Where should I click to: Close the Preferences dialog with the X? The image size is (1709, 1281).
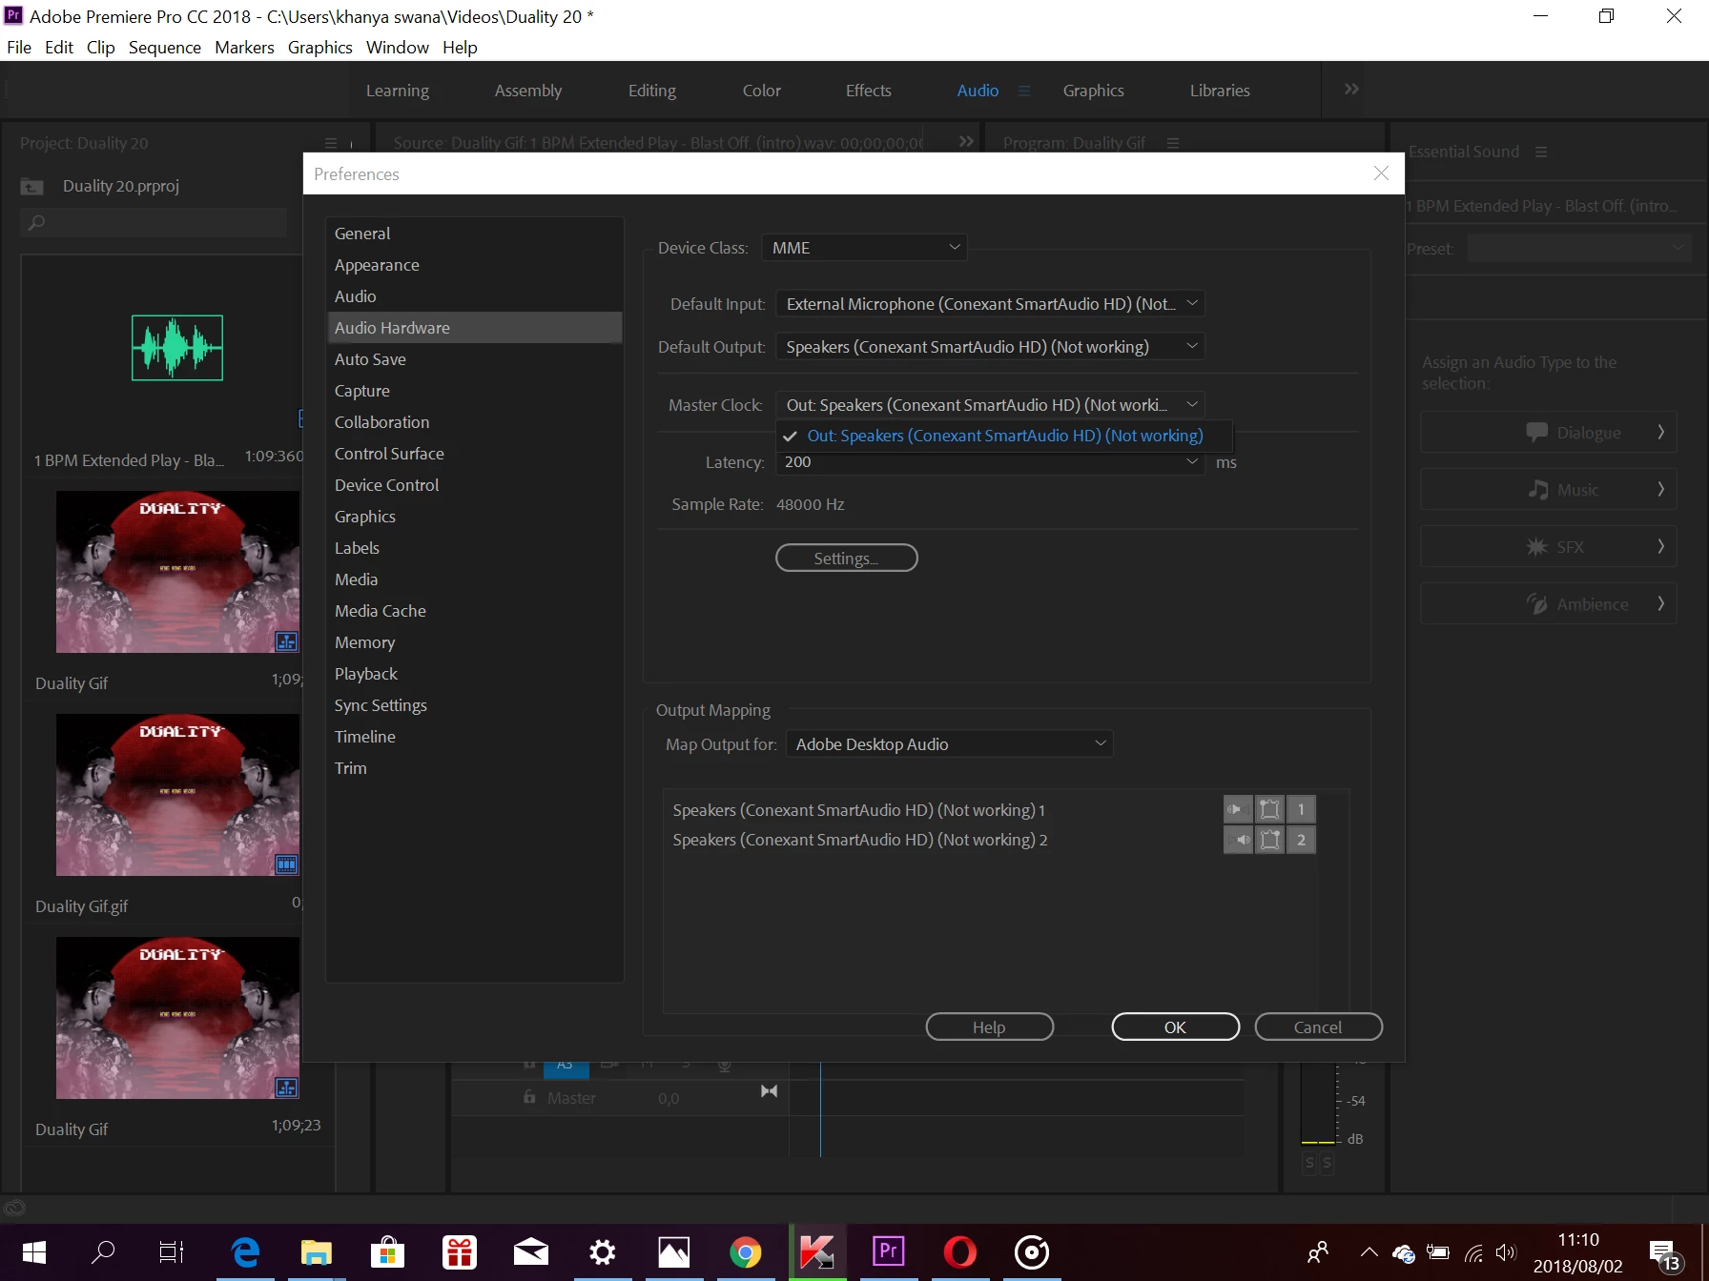point(1380,173)
